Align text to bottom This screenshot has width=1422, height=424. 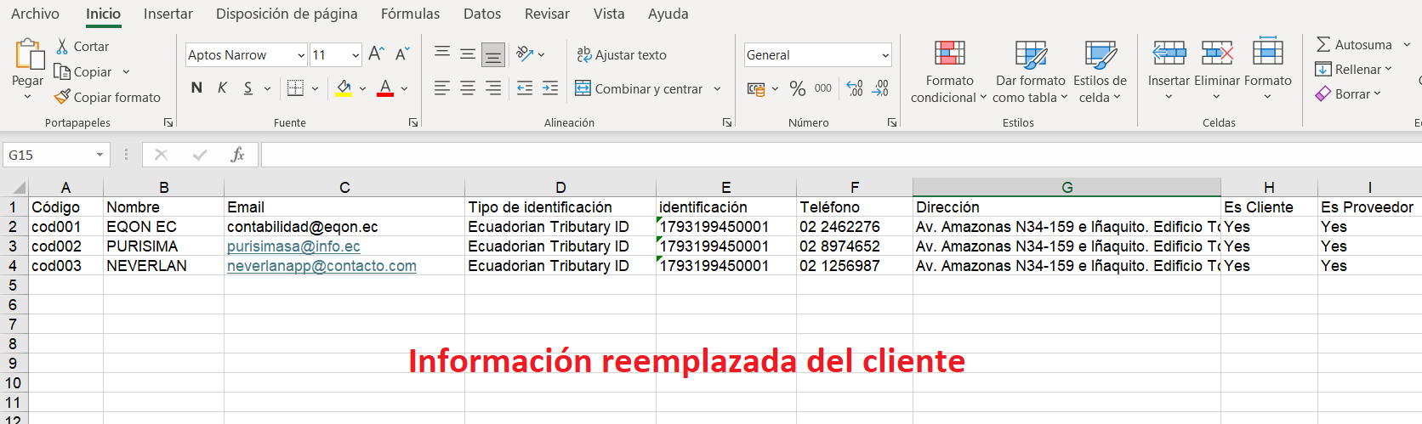pyautogui.click(x=493, y=54)
